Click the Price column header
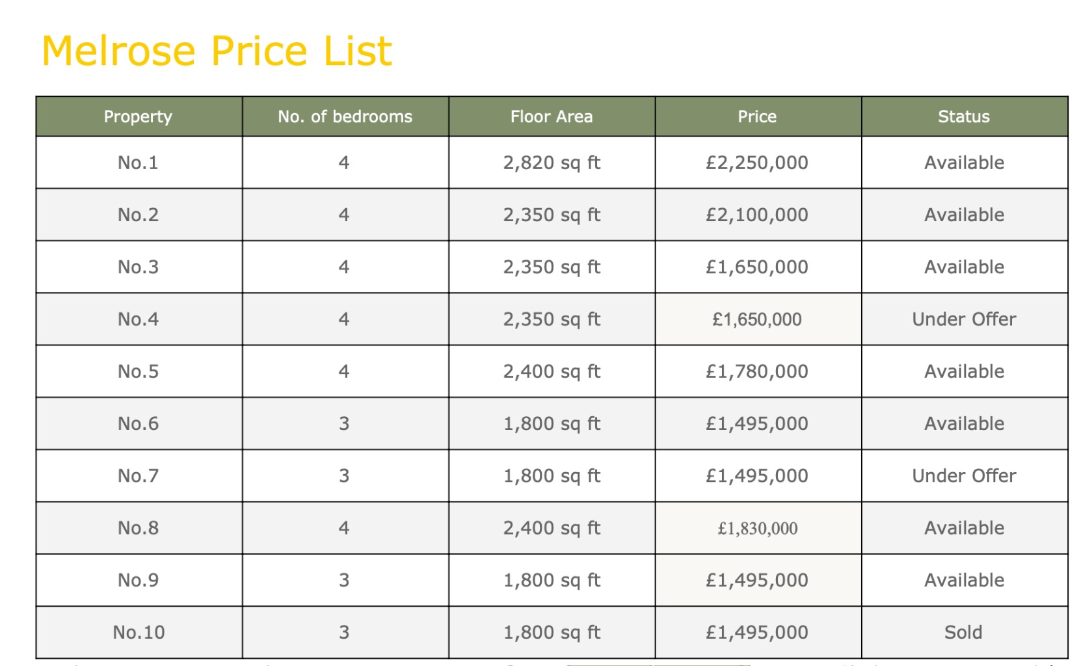Image resolution: width=1092 pixels, height=666 pixels. (x=758, y=116)
